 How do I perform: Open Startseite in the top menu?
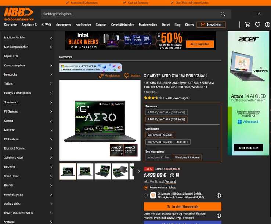10,25
